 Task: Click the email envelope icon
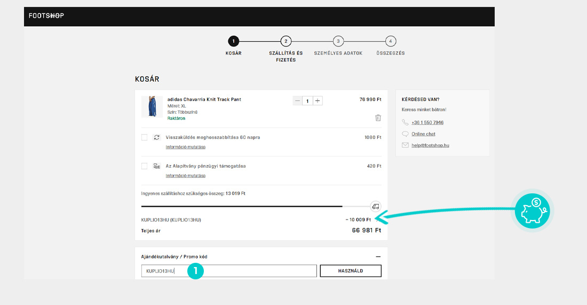pyautogui.click(x=406, y=145)
